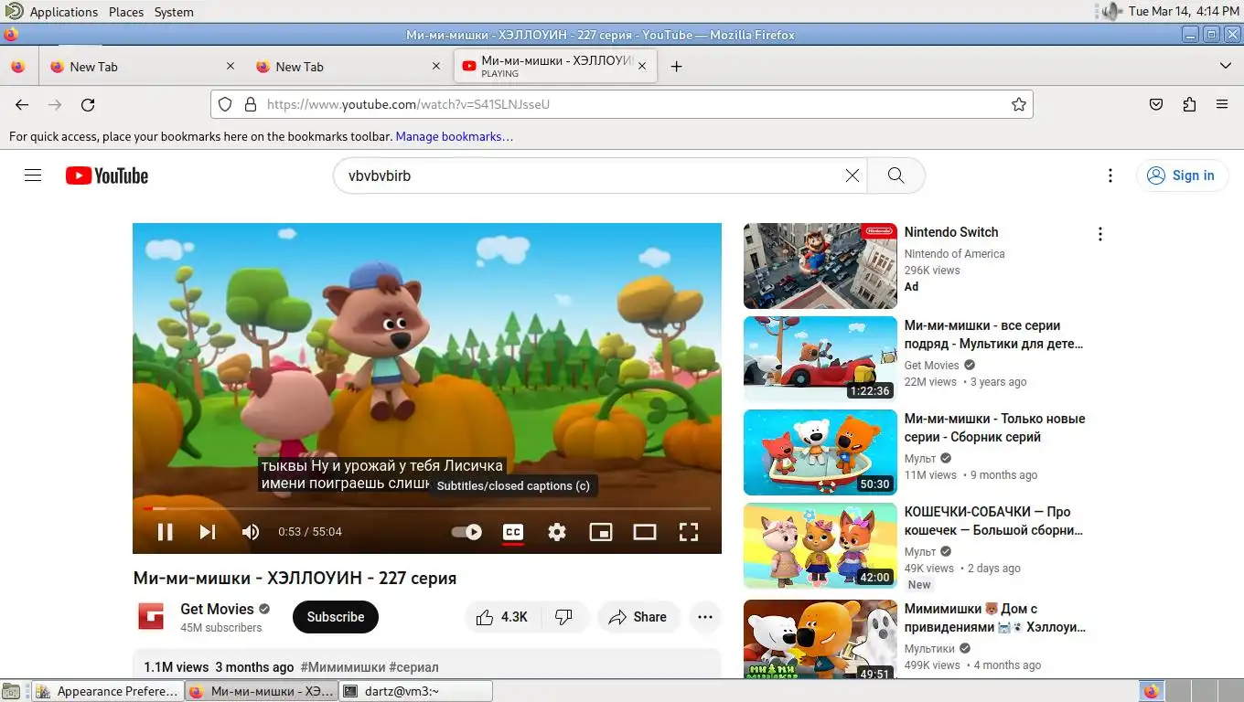The height and width of the screenshot is (702, 1244).
Task: Switch to second New Tab
Action: (x=349, y=67)
